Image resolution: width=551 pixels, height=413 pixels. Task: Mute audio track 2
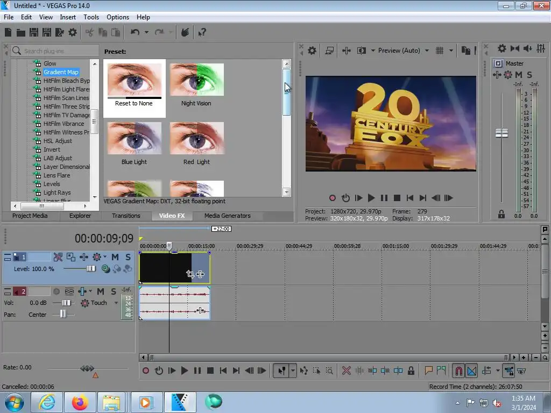(101, 291)
